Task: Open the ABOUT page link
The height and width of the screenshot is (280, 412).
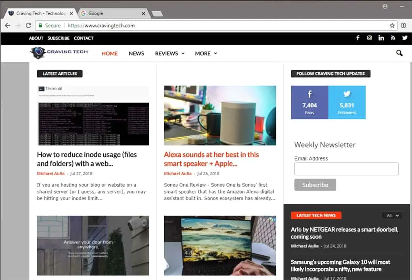Action: [x=36, y=38]
